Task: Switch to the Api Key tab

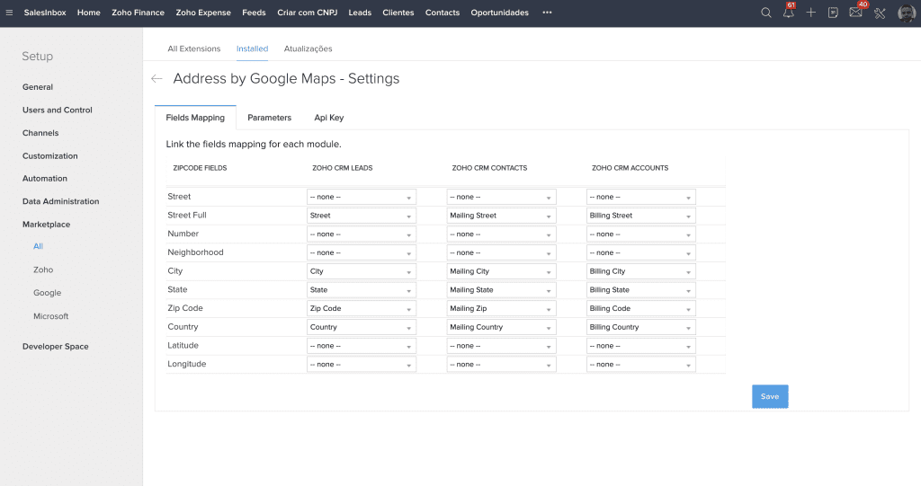Action: tap(328, 118)
